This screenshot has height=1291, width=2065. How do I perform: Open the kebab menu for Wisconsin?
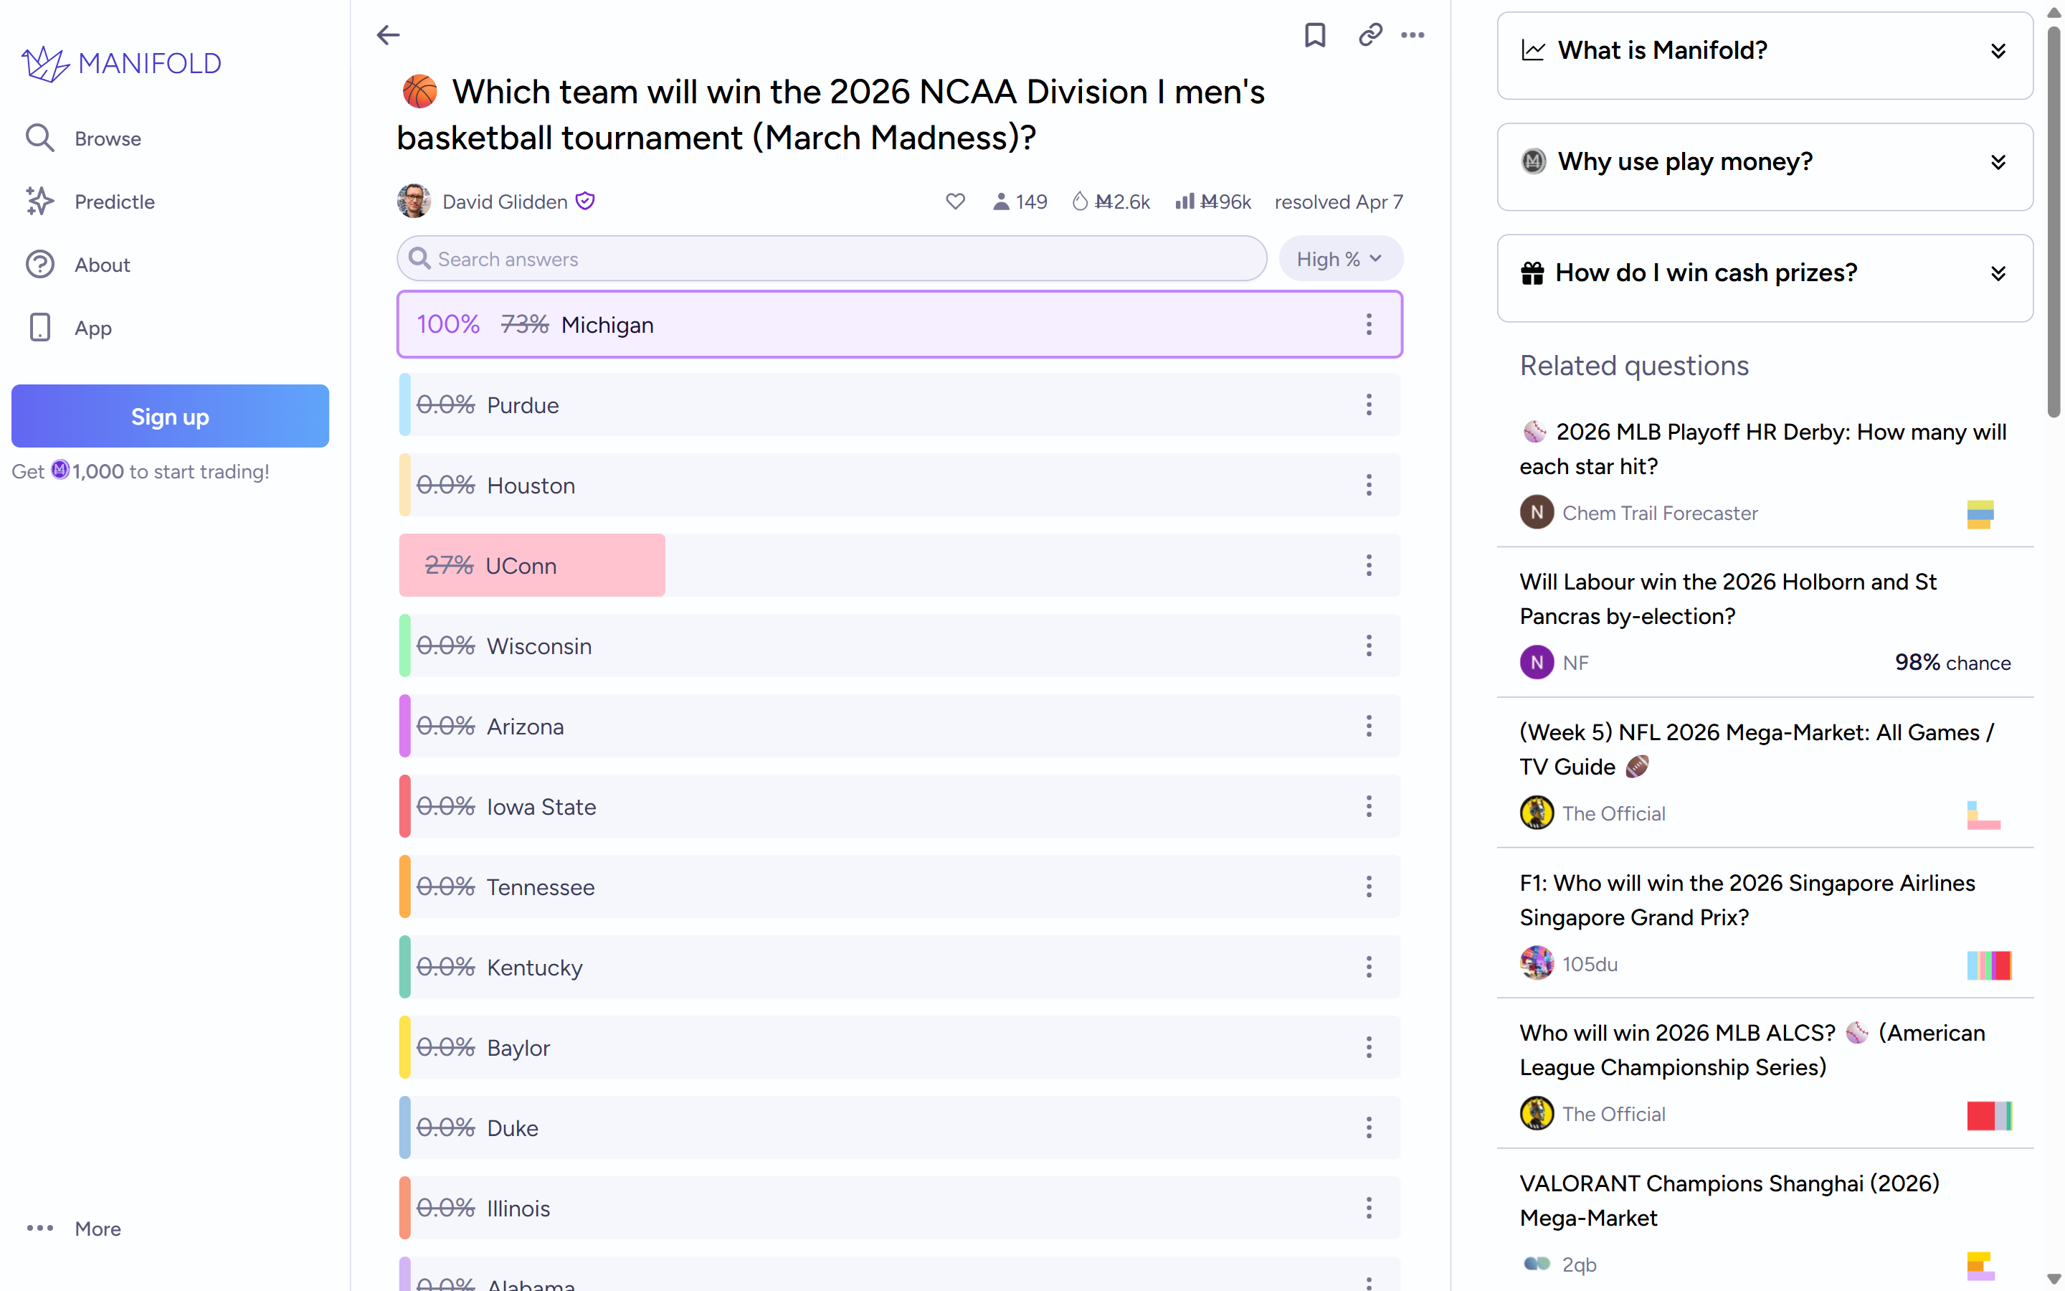[x=1369, y=645]
